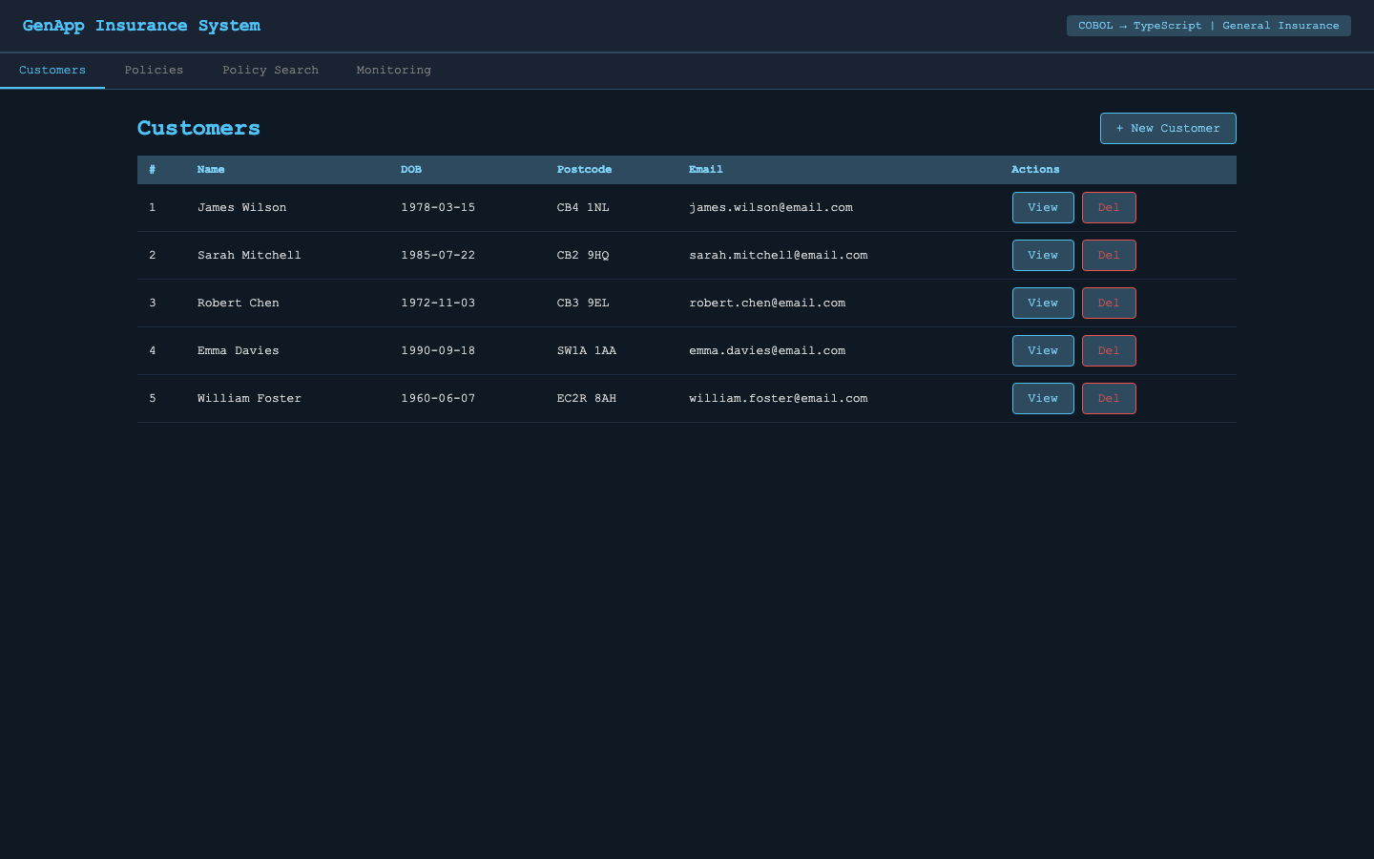The width and height of the screenshot is (1374, 859).
Task: Open the Customers tab
Action: (52, 71)
